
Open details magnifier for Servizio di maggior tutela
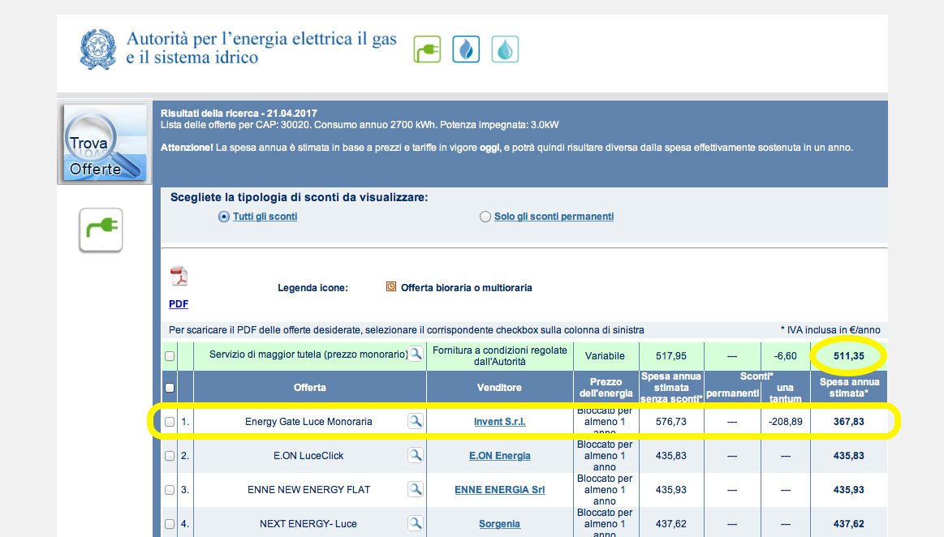click(x=416, y=354)
